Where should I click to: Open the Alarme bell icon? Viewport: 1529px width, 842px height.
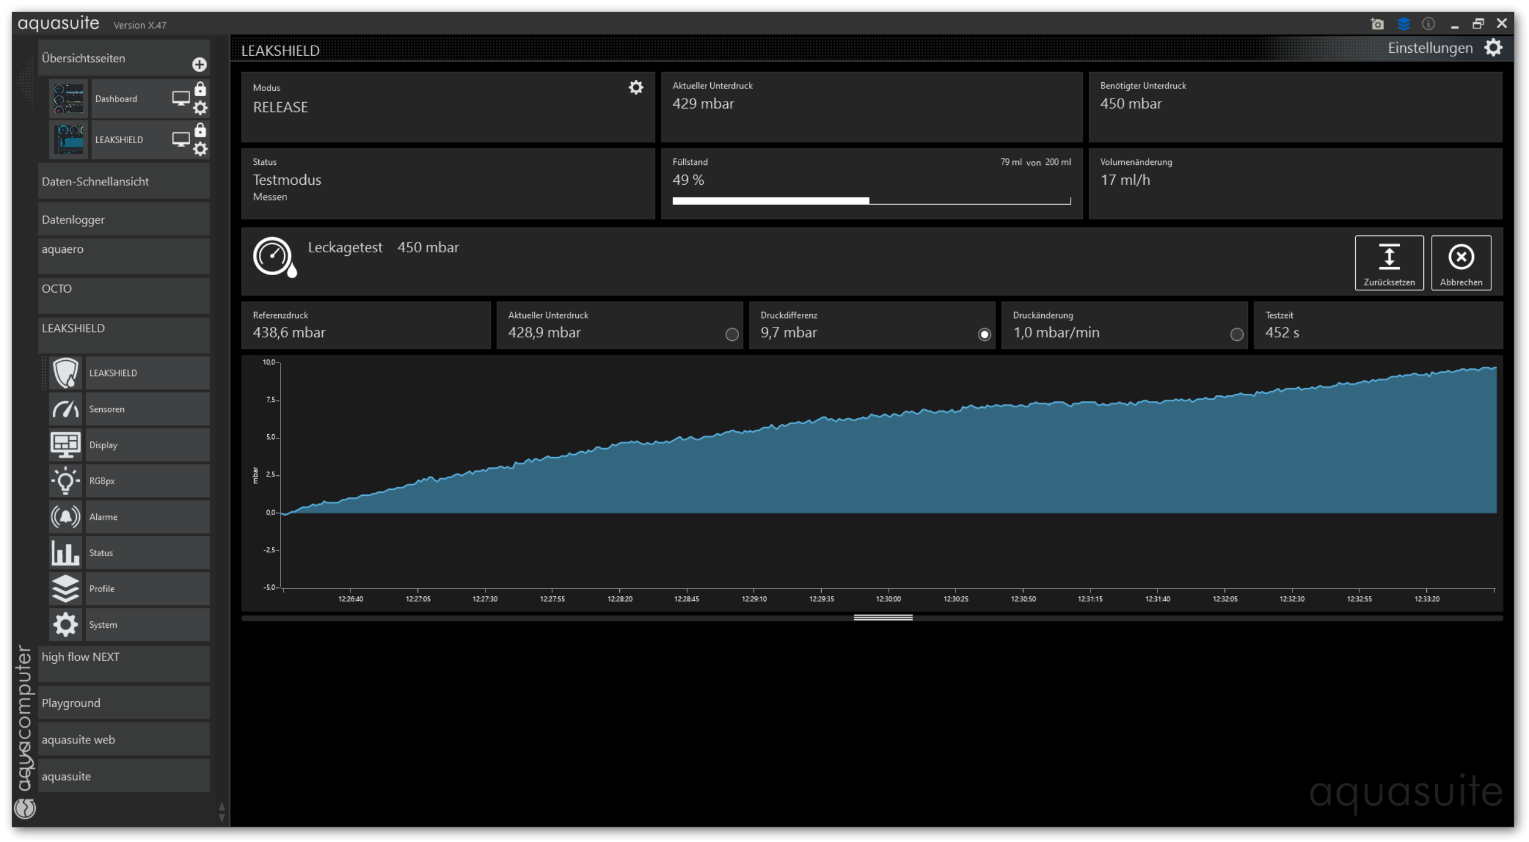point(65,517)
